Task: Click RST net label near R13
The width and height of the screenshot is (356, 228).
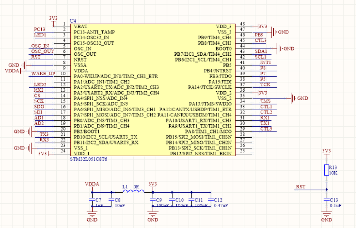Action: pos(301,187)
